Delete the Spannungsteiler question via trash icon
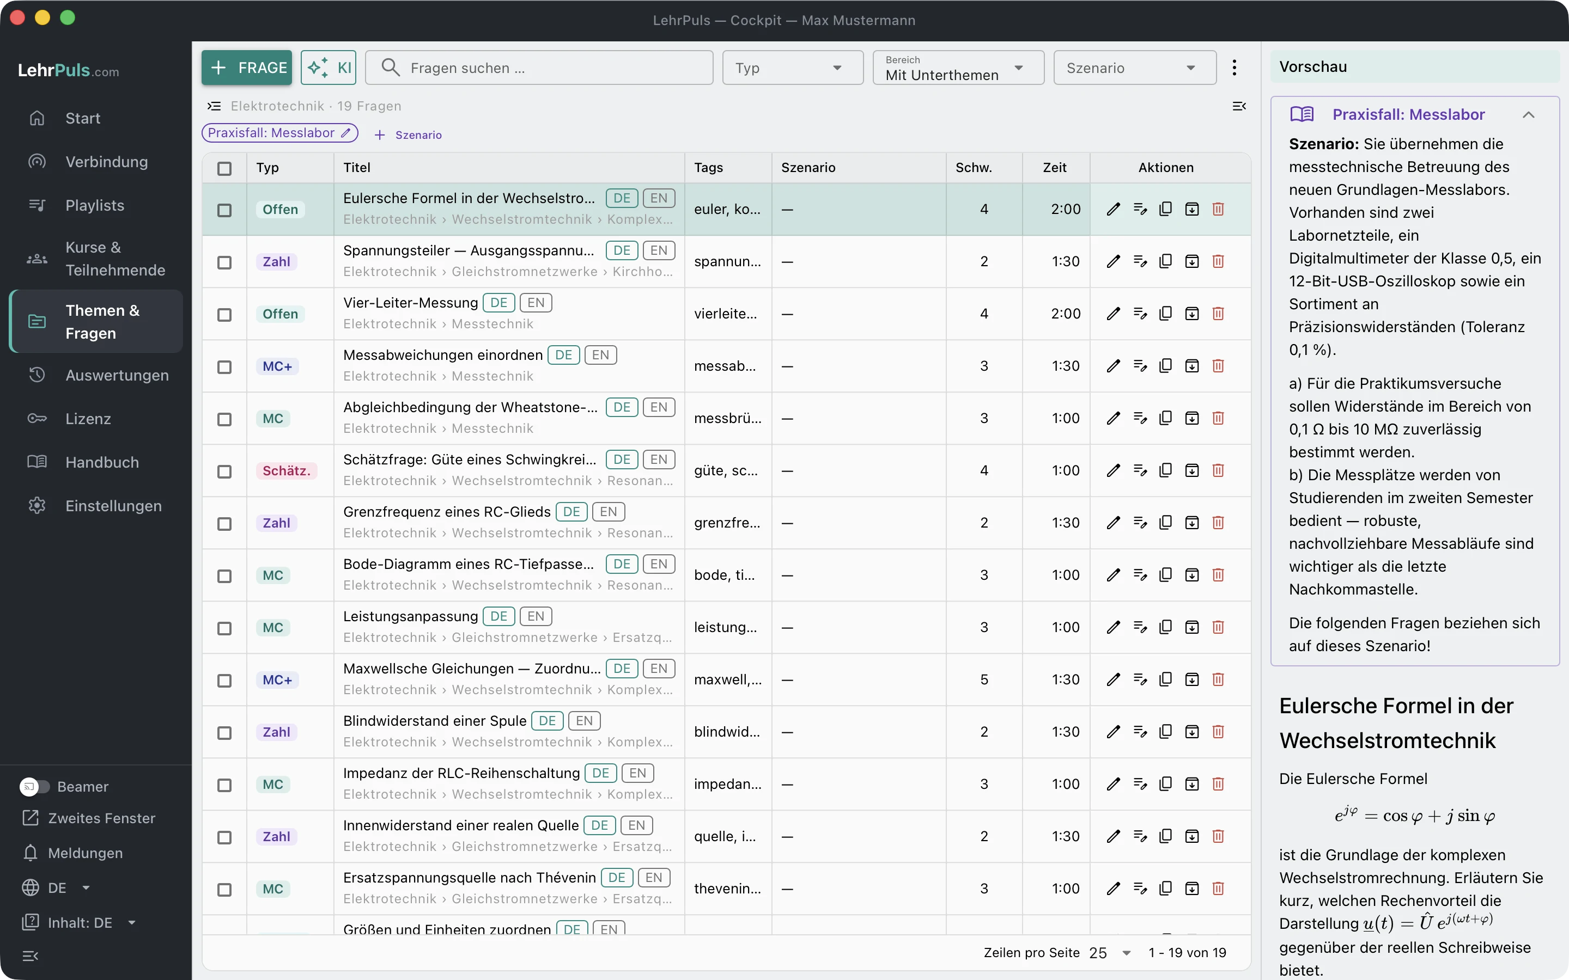 point(1218,261)
